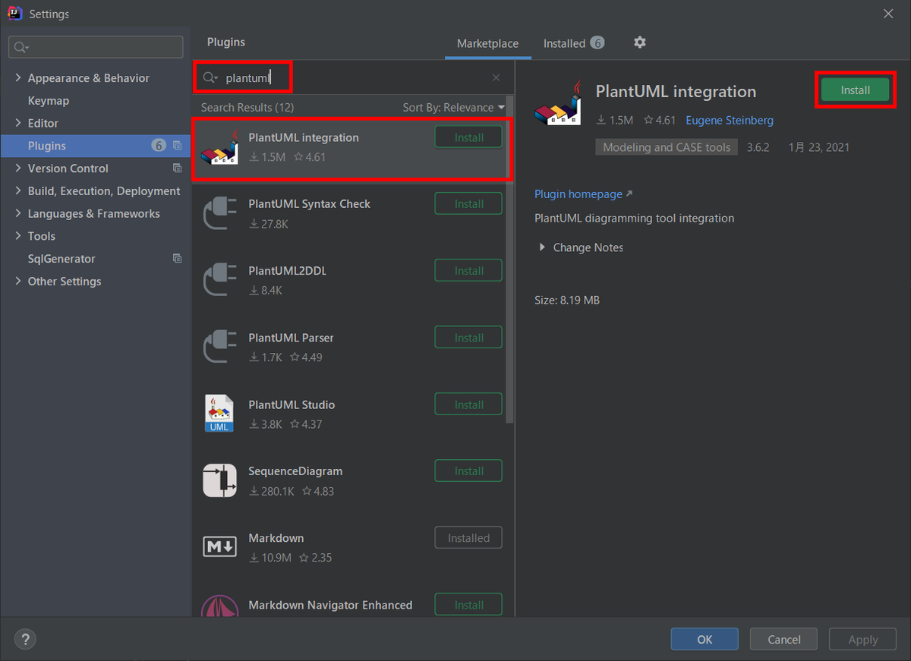Image resolution: width=911 pixels, height=661 pixels.
Task: Focus the plantuml plugin search field
Action: pos(351,77)
